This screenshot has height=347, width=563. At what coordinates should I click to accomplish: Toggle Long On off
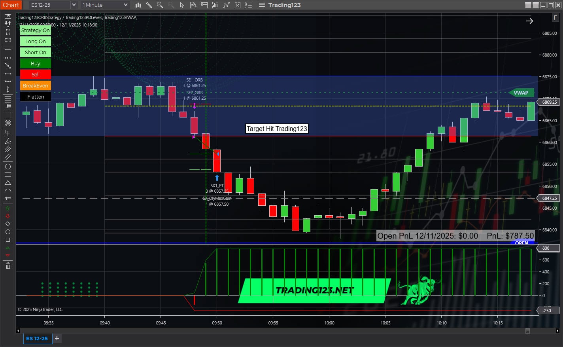[35, 41]
